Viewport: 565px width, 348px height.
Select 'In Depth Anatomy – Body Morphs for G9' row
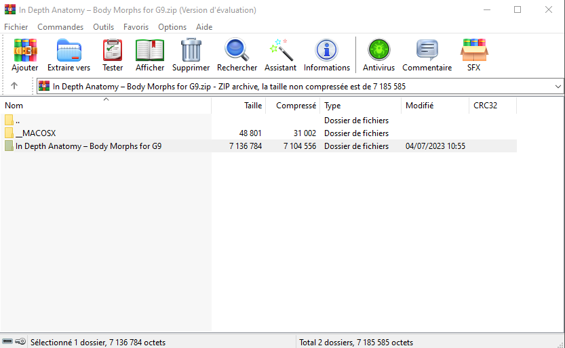pyautogui.click(x=258, y=146)
